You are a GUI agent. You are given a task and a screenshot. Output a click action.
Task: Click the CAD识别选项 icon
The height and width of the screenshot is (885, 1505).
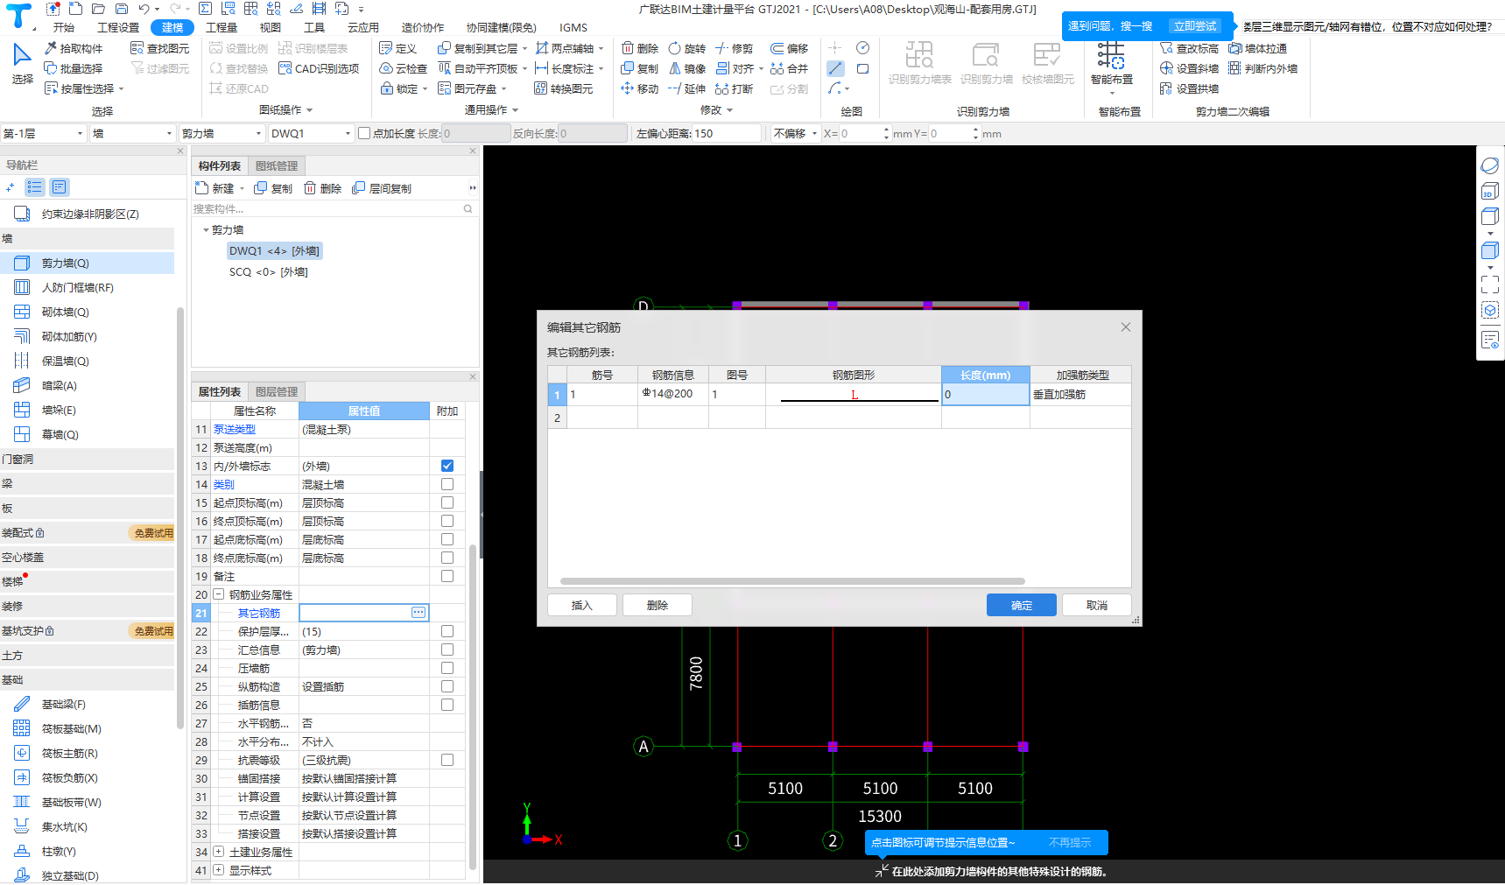285,68
